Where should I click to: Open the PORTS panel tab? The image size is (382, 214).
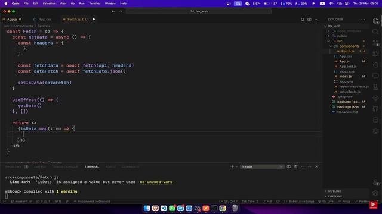point(110,166)
